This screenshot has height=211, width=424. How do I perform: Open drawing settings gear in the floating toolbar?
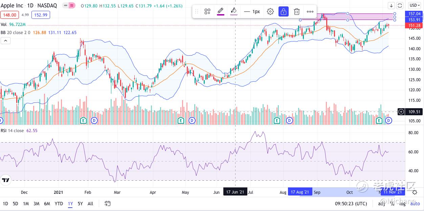click(x=270, y=11)
